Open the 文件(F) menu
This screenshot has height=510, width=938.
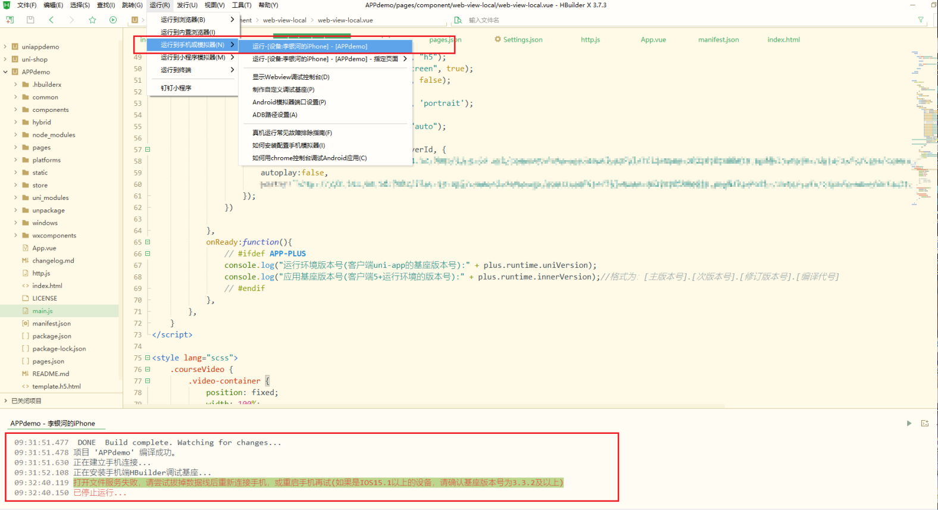27,5
